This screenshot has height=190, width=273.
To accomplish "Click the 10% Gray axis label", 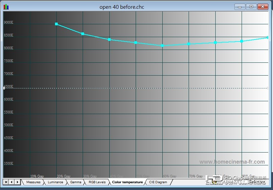I will click(x=37, y=176).
